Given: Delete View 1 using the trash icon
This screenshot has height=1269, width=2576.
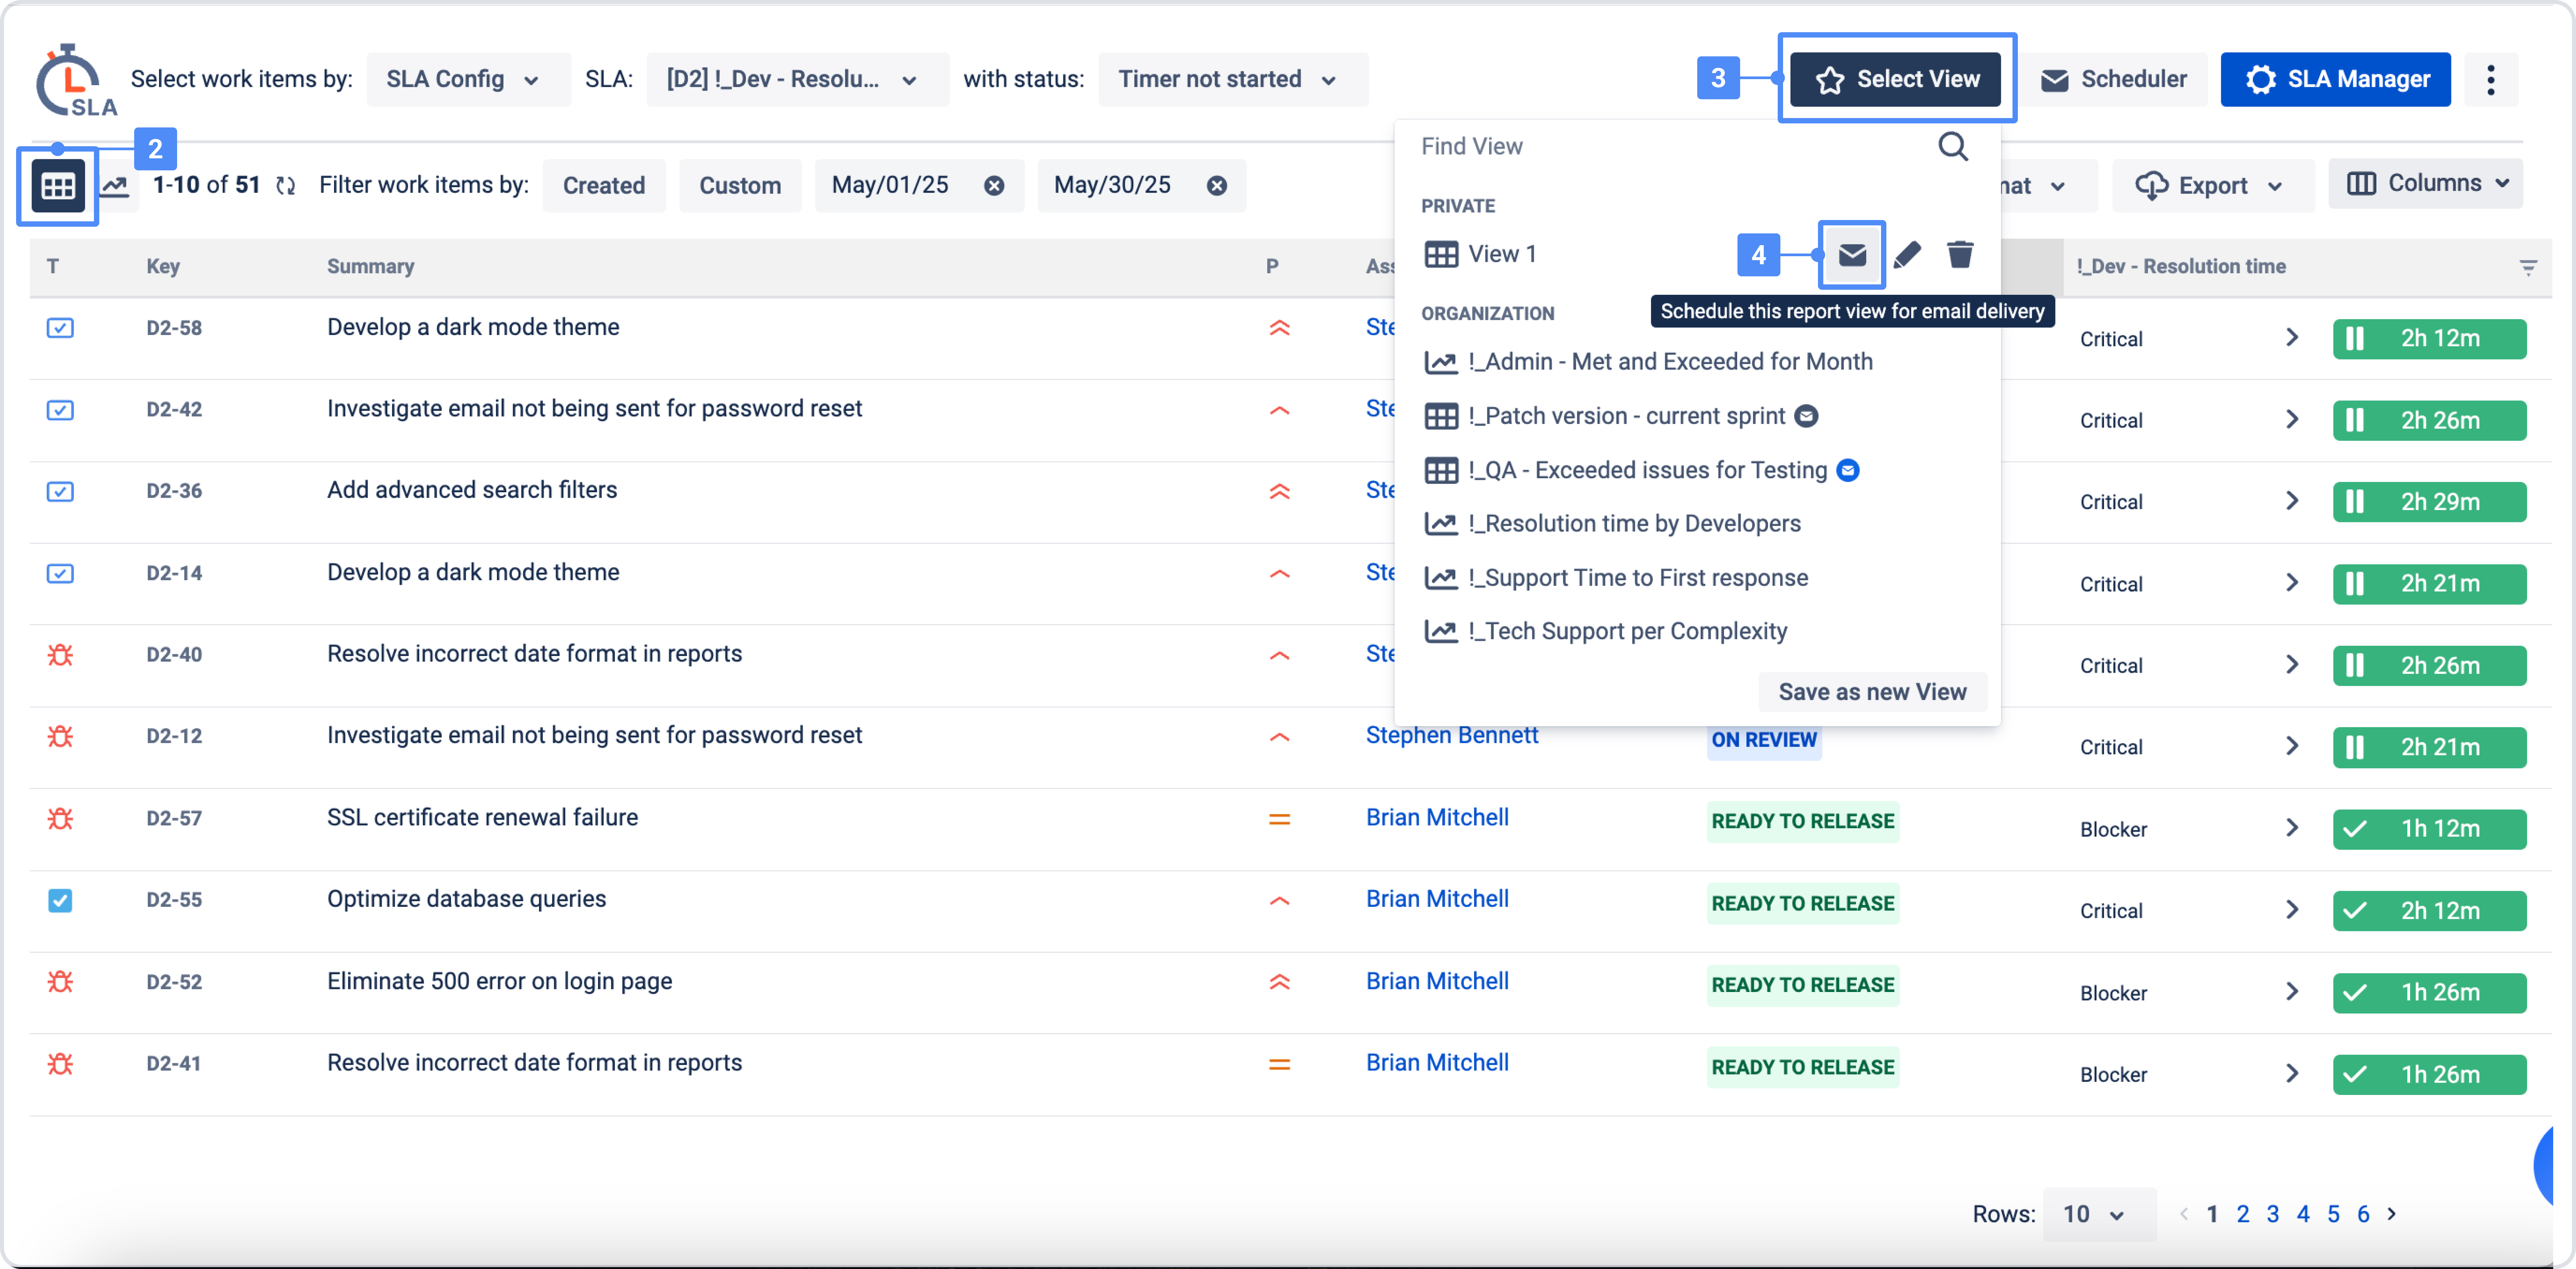Looking at the screenshot, I should (x=1960, y=255).
